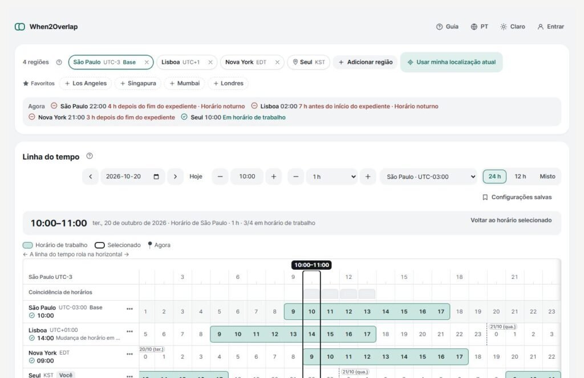Image resolution: width=584 pixels, height=378 pixels.
Task: Decrease duration with minus button
Action: [x=296, y=176]
